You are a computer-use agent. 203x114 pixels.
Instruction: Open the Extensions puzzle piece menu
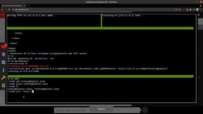coord(190,9)
